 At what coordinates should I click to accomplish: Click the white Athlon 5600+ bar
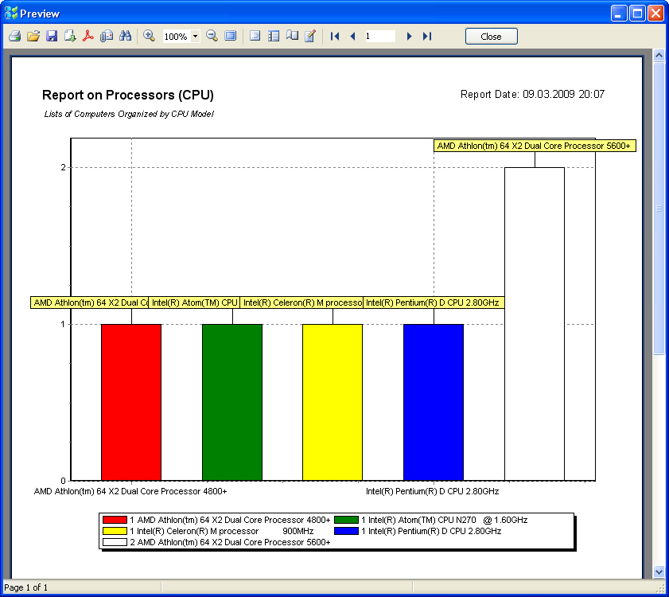pos(535,324)
